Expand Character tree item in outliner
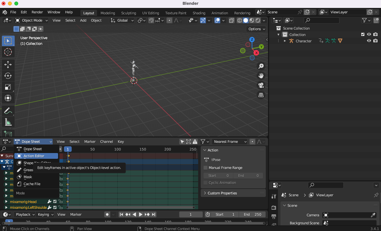 (x=285, y=41)
